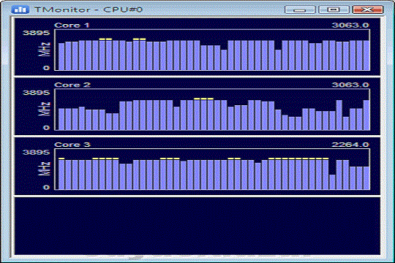This screenshot has height=263, width=395.
Task: Click the Core 2 frequency bar graph
Action: click(x=212, y=110)
